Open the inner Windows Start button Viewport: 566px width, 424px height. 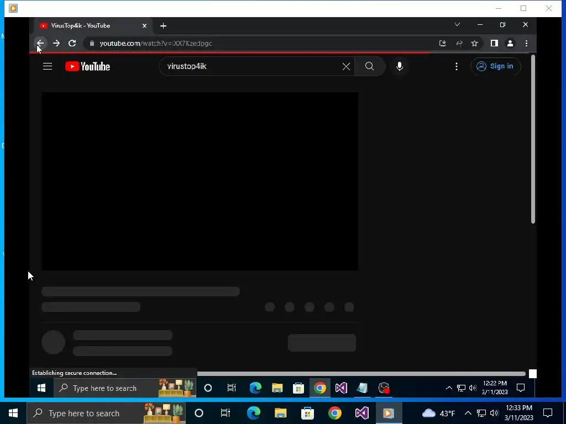click(41, 388)
